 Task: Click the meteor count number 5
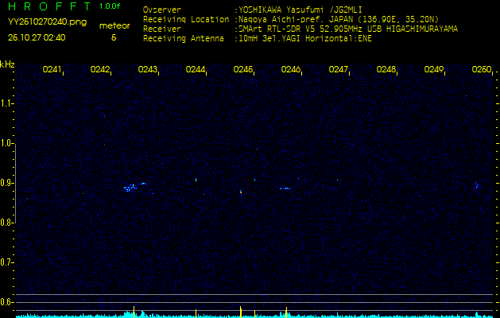point(114,37)
